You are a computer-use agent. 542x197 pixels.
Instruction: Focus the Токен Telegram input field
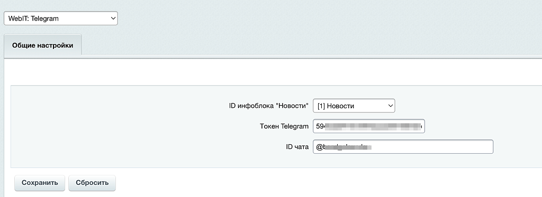(x=368, y=126)
